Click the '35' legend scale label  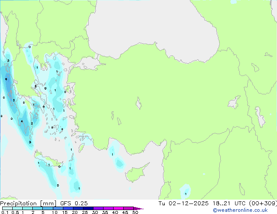105,212
